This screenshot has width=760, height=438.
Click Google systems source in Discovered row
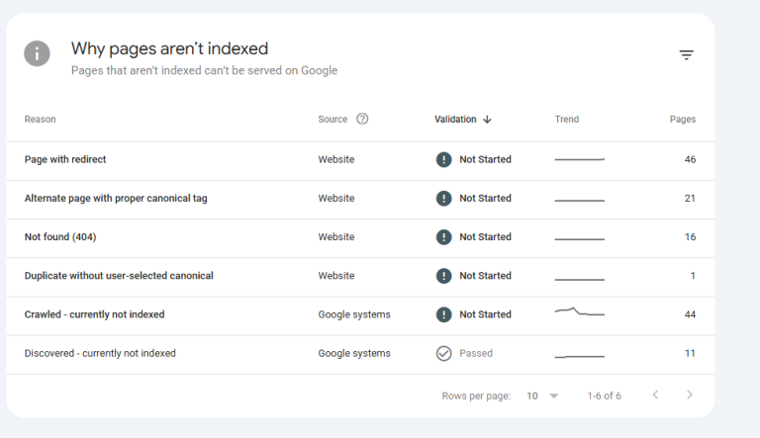tap(354, 353)
